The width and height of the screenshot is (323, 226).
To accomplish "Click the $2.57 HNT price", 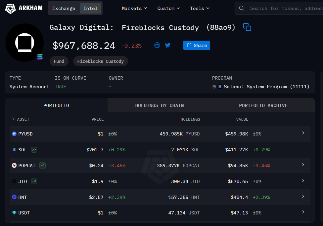I will [x=96, y=197].
